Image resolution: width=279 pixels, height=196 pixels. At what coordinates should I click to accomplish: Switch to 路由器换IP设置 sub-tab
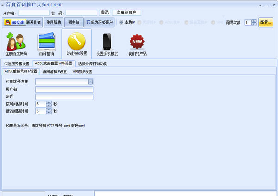pos(55,71)
